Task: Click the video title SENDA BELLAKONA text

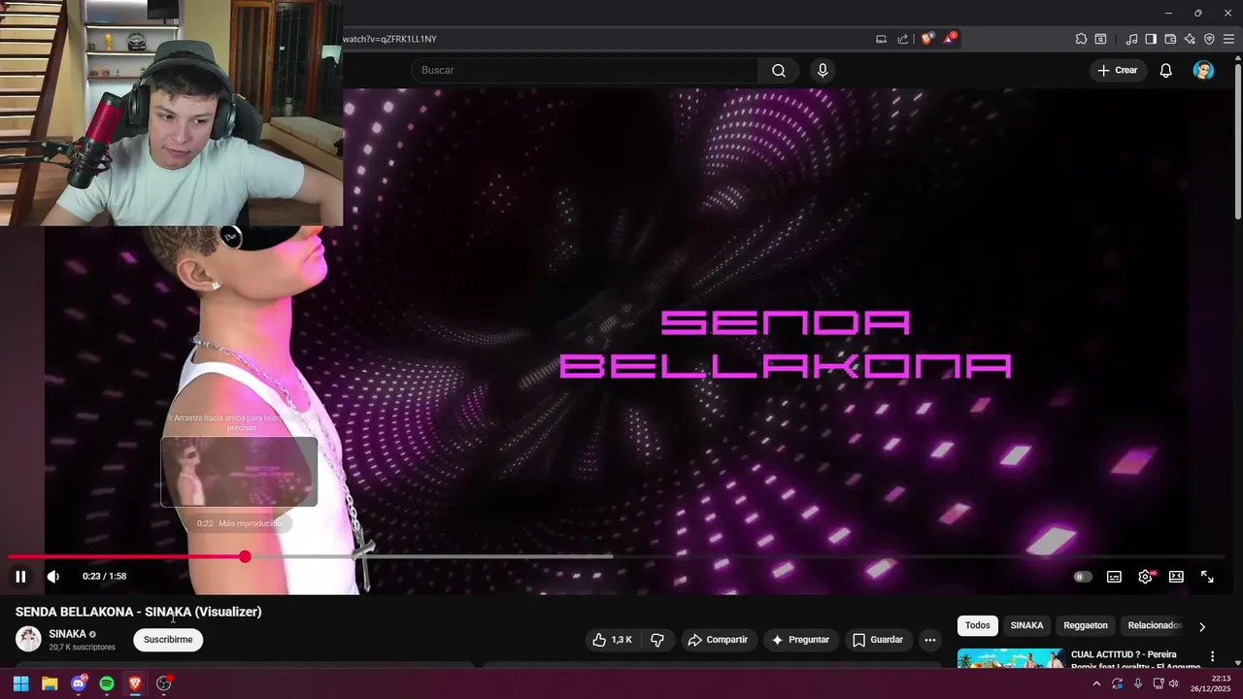Action: point(139,612)
